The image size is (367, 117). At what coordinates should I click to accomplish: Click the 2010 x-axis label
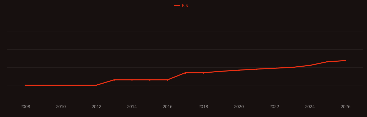61,107
